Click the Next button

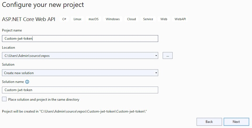point(236,122)
